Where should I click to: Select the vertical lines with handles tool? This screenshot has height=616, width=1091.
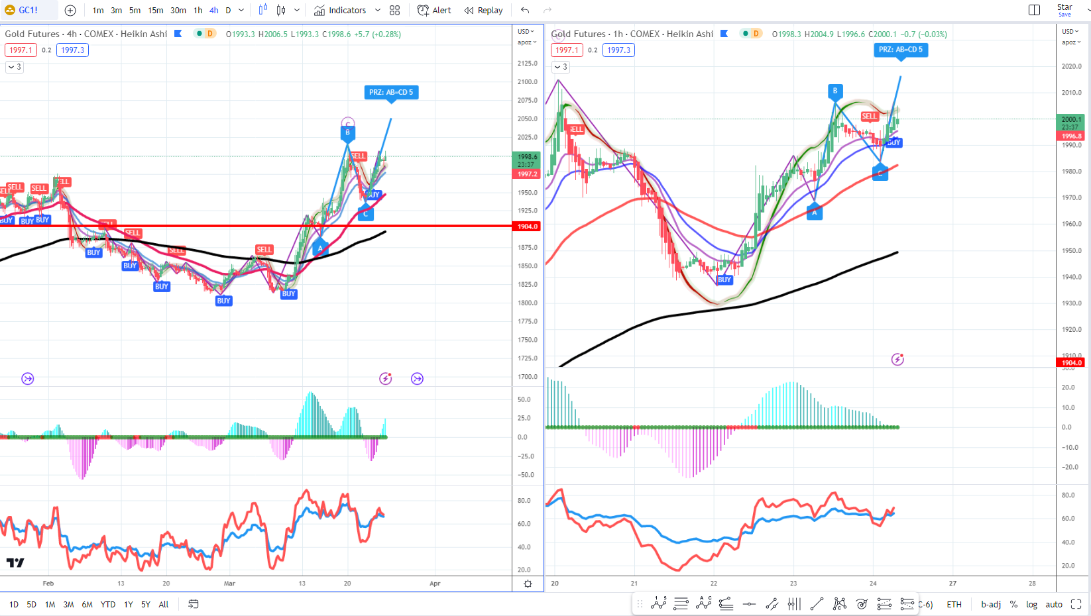coord(794,603)
